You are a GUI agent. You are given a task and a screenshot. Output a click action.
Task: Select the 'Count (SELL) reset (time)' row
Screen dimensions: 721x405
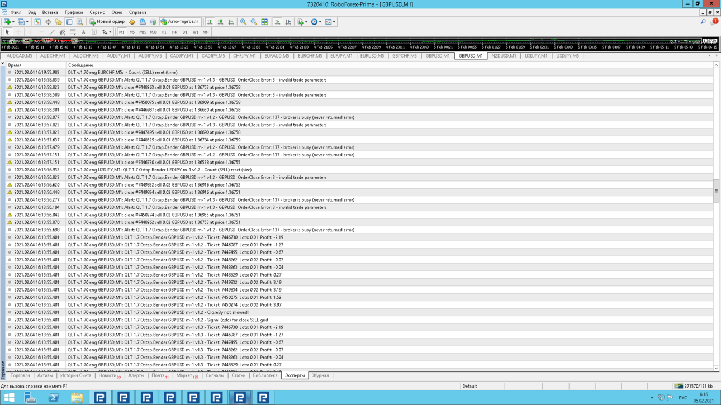click(x=359, y=72)
